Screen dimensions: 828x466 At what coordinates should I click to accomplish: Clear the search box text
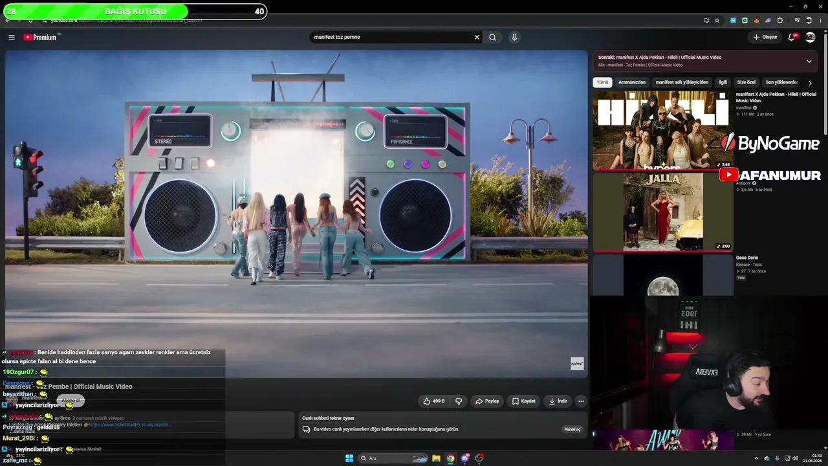tap(477, 37)
